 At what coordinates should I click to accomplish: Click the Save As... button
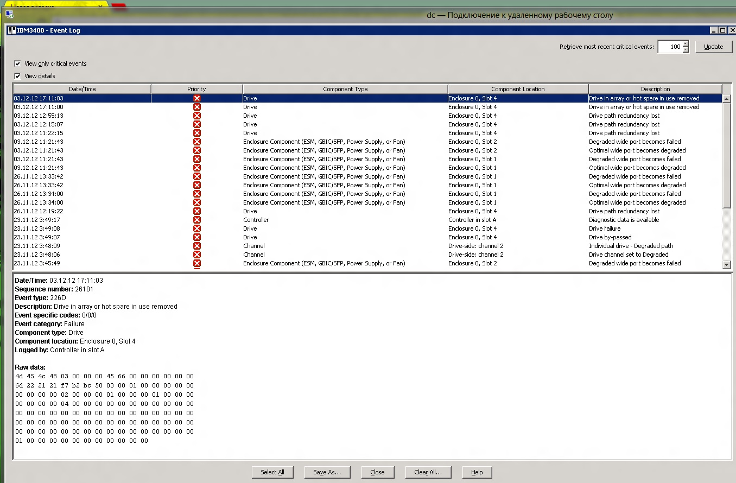click(327, 472)
